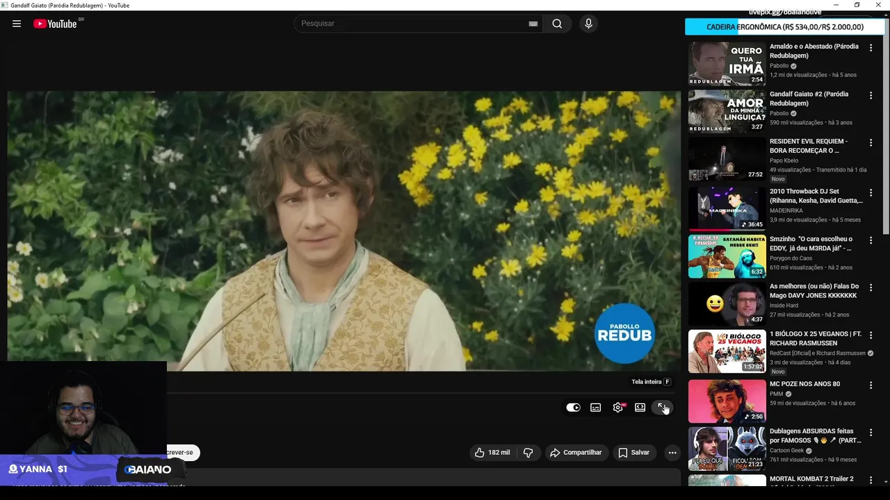
Task: Dislike the video with thumbs-down
Action: [528, 453]
